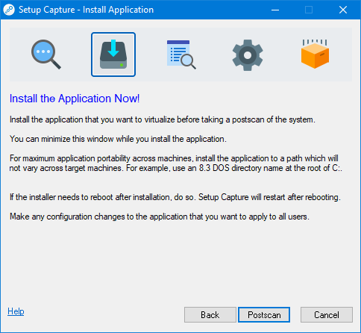Click text about installer needing to reboot
361x333 pixels.
[x=175, y=197]
